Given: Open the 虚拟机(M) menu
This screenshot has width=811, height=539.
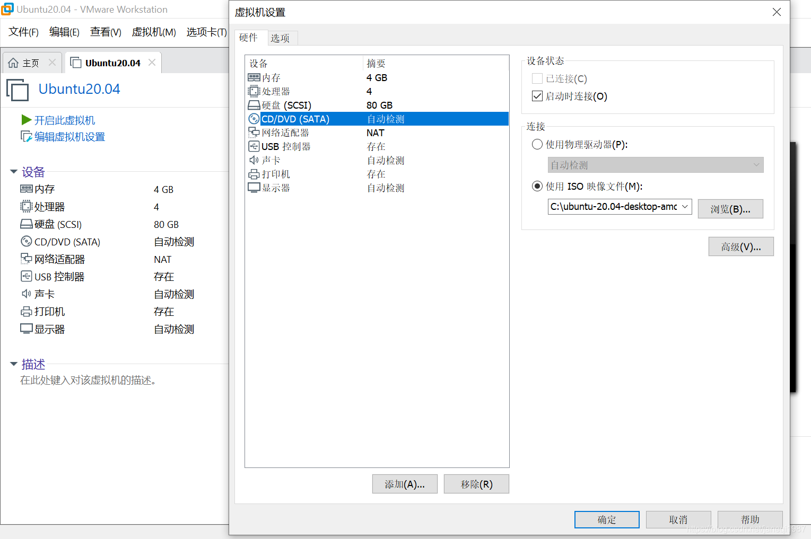Looking at the screenshot, I should pyautogui.click(x=154, y=32).
